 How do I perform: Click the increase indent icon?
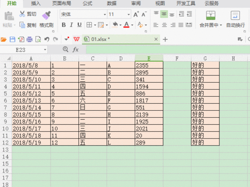(x=189, y=14)
